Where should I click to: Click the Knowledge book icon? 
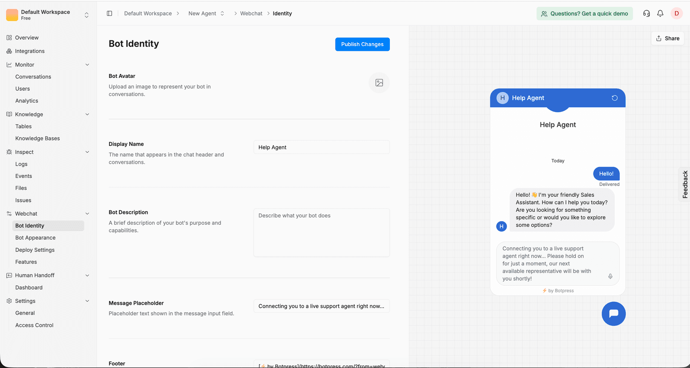pos(9,114)
